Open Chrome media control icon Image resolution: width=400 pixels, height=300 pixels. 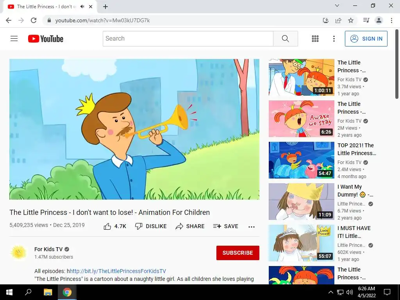(366, 20)
